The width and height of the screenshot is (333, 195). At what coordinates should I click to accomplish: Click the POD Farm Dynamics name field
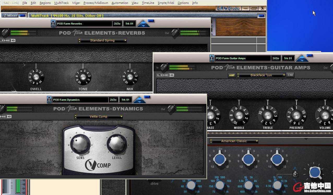click(80, 100)
